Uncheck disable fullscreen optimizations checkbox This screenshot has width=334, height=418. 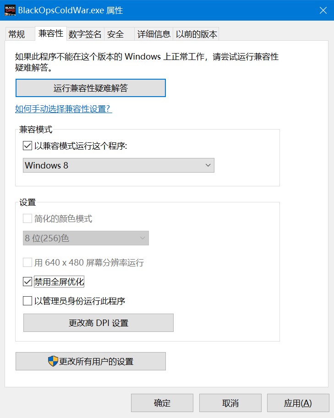27,282
